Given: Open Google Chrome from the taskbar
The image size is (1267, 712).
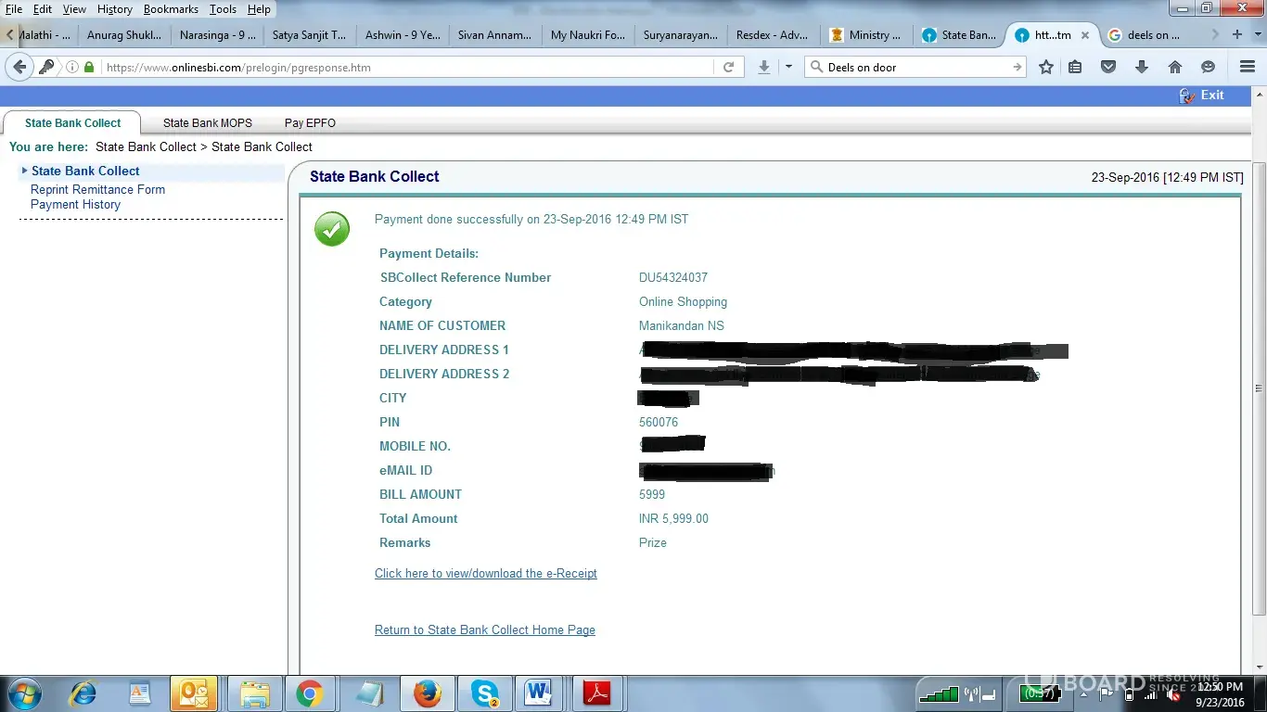Looking at the screenshot, I should point(309,693).
